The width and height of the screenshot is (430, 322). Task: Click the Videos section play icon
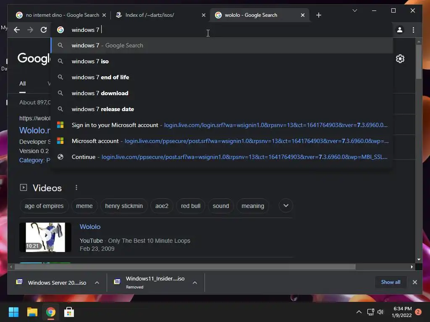[x=24, y=187]
